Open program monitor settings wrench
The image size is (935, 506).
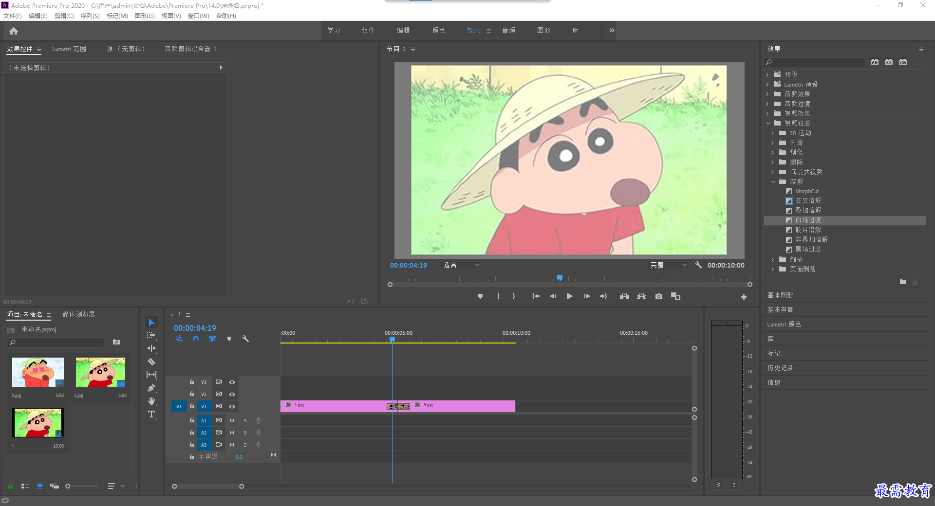698,265
